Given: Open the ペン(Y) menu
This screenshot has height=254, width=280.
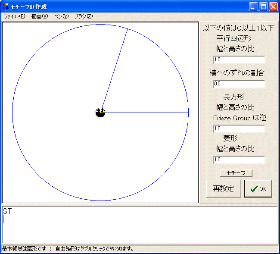Looking at the screenshot, I should tap(61, 16).
